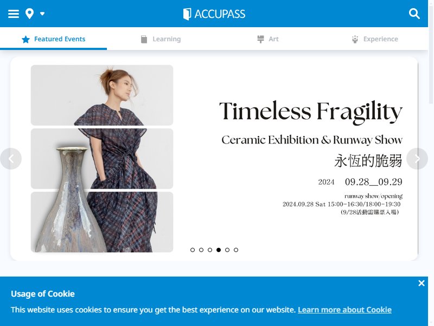Click the star icon in Featured Events
434x326 pixels.
click(25, 39)
